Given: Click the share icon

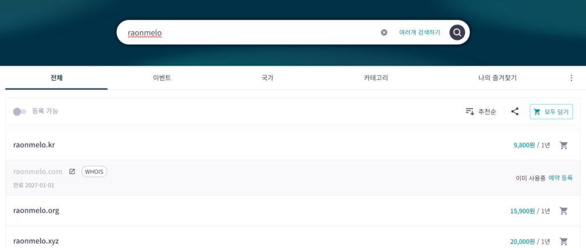Looking at the screenshot, I should [x=514, y=111].
